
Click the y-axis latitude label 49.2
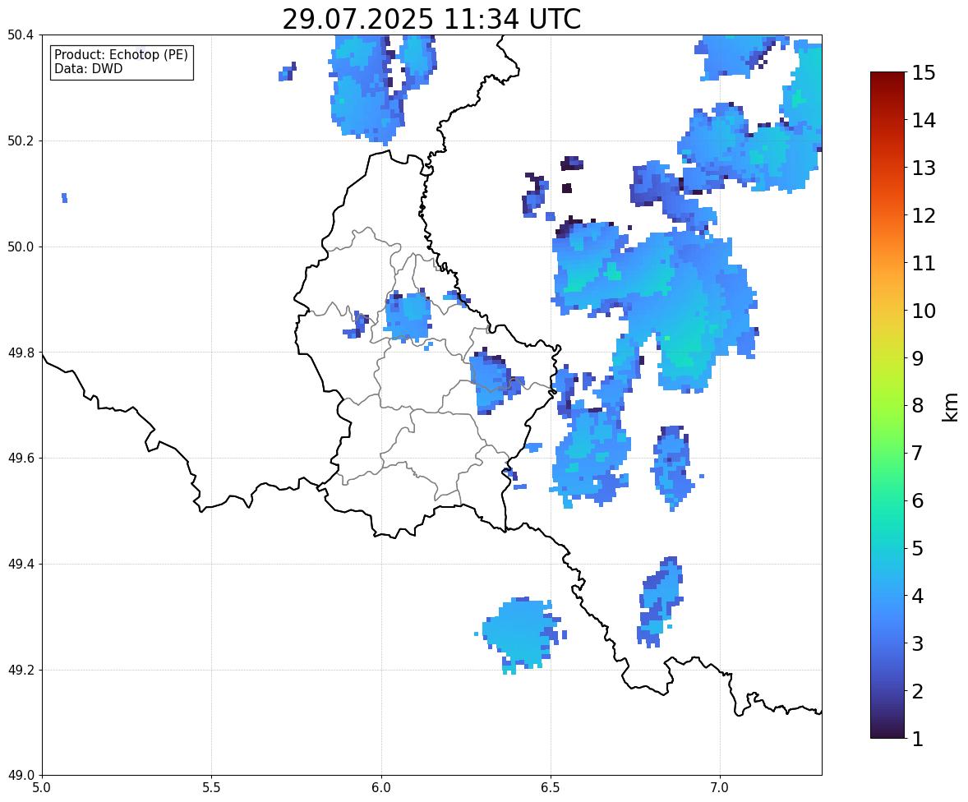point(20,670)
